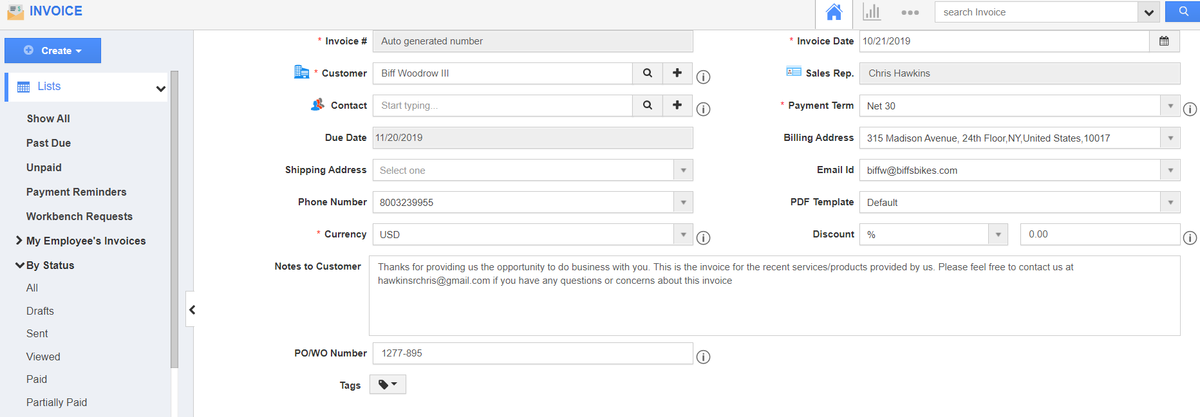Open the reports bar chart icon
The image size is (1200, 417).
click(x=872, y=12)
